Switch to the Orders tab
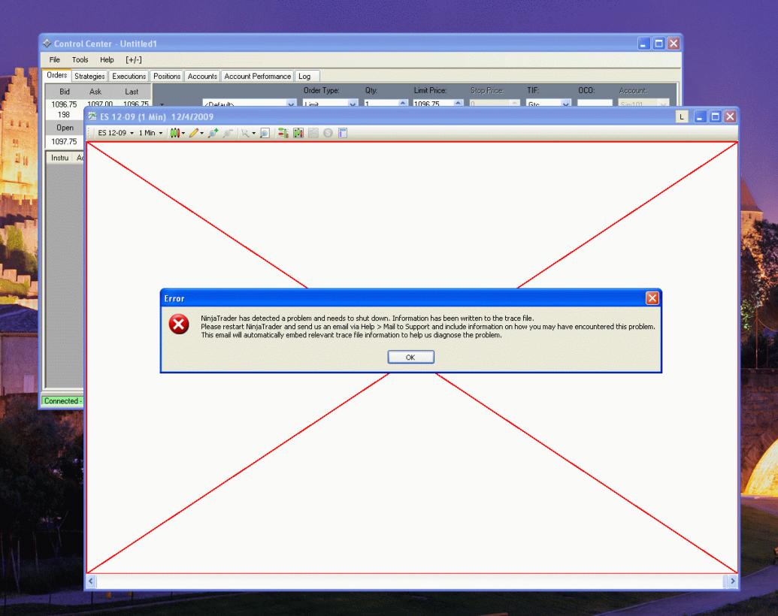 click(x=56, y=75)
